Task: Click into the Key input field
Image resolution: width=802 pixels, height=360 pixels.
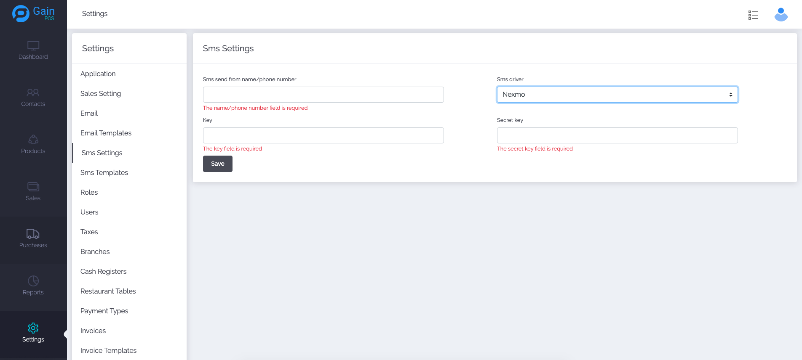Action: 323,135
